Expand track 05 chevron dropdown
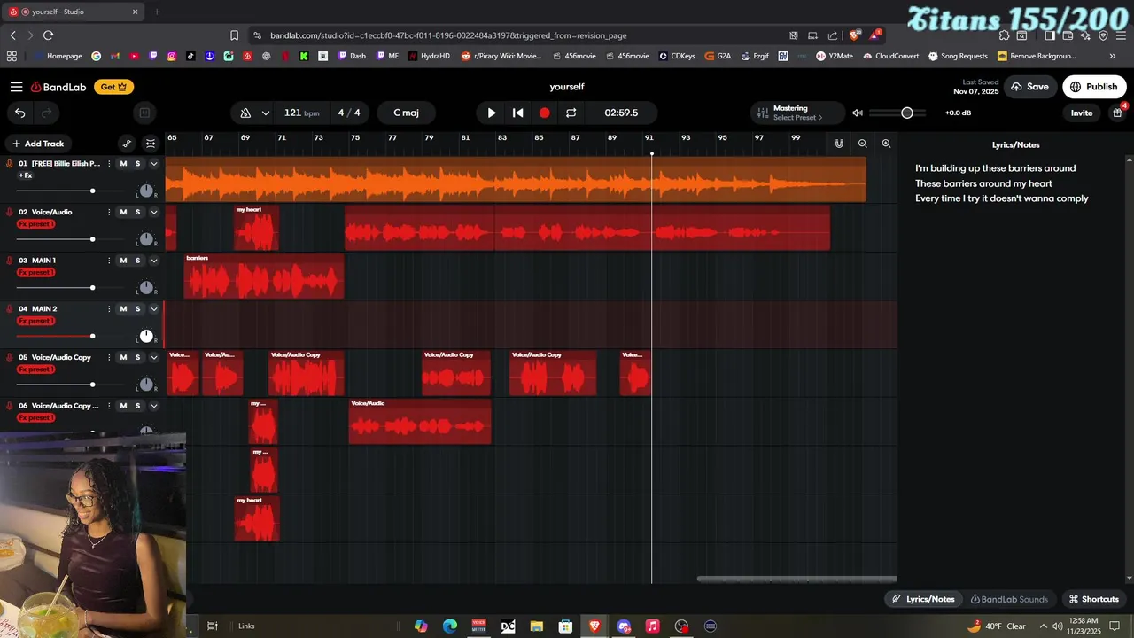 (153, 357)
